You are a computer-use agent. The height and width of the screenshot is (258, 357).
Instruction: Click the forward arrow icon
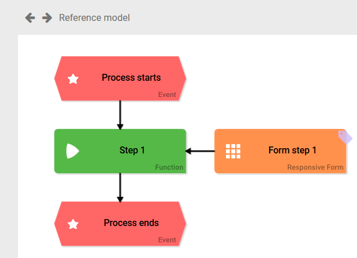click(47, 18)
